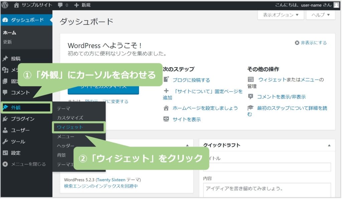Click the ダッシュボード page heading
The image size is (342, 199).
tap(87, 21)
